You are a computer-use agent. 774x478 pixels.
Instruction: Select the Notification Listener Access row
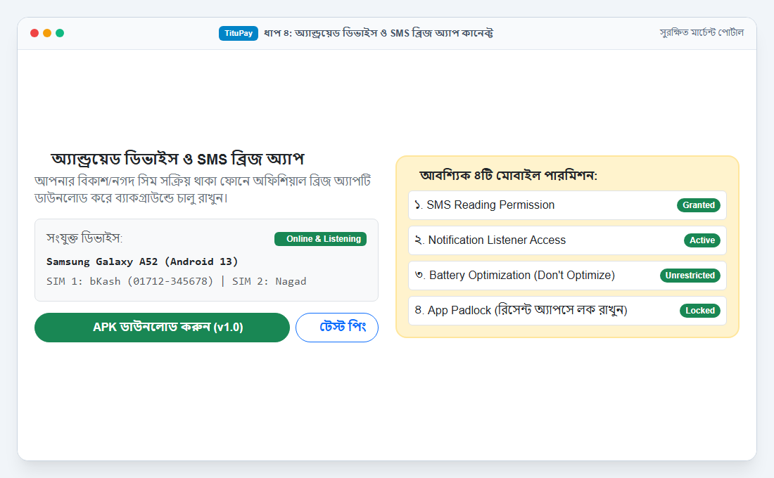(567, 240)
